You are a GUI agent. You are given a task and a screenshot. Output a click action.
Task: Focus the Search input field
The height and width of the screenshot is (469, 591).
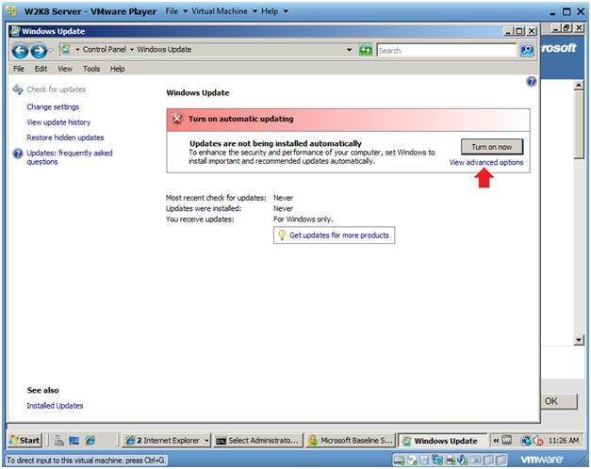pyautogui.click(x=447, y=50)
